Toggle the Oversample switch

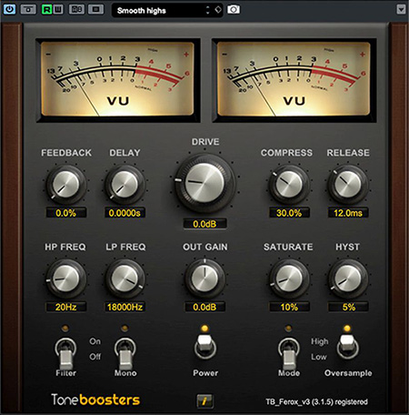[x=347, y=346]
